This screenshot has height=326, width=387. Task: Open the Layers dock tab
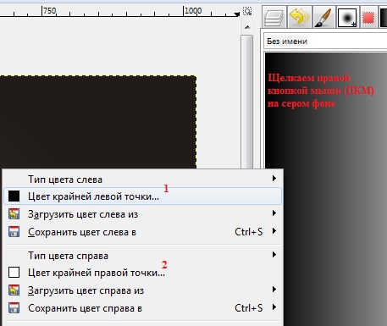274,17
